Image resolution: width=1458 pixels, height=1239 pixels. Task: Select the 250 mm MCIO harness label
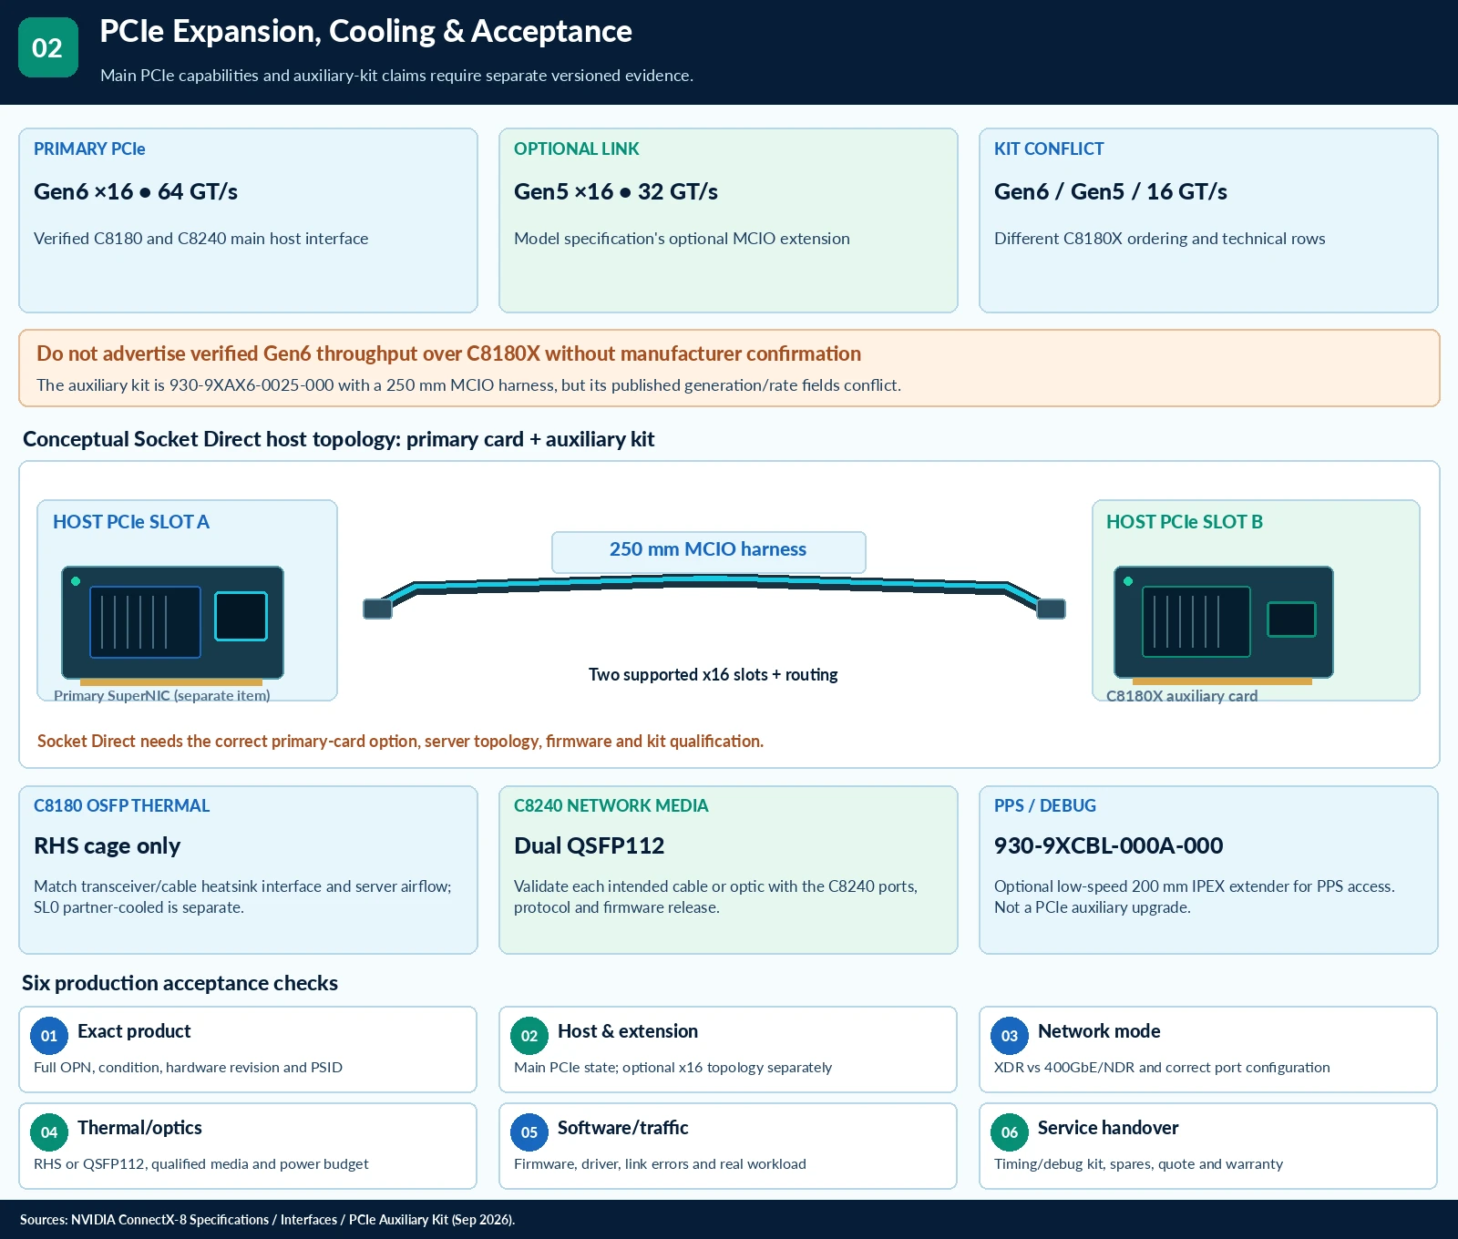[708, 551]
